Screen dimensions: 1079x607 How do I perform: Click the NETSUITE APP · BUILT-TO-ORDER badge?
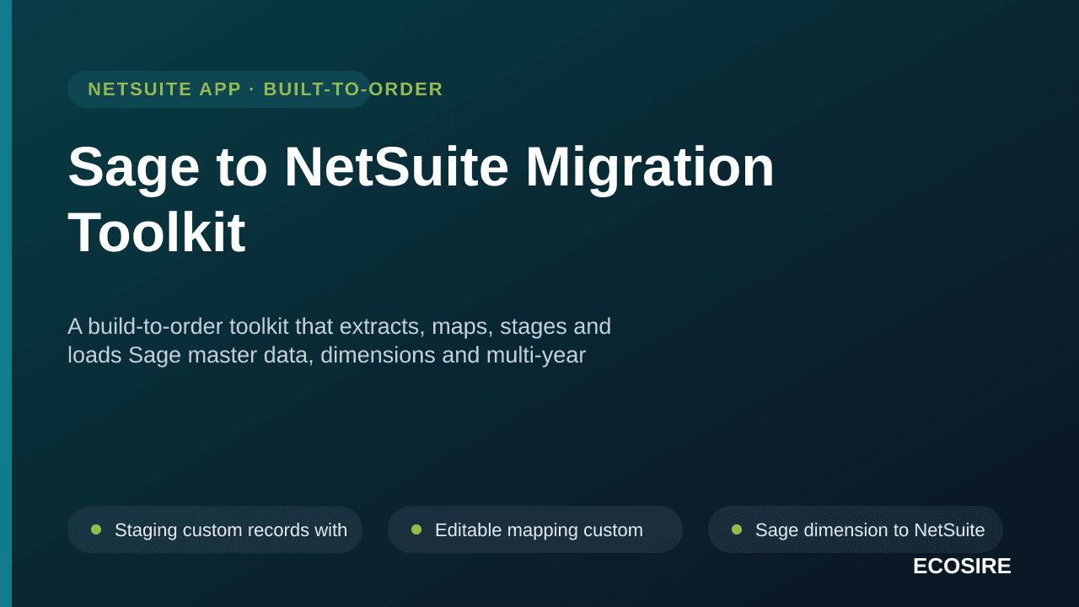219,89
